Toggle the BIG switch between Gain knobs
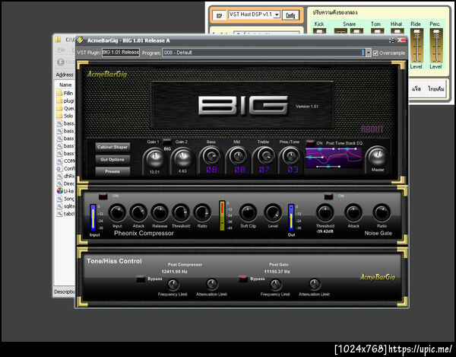This screenshot has width=456, height=357. point(167,142)
